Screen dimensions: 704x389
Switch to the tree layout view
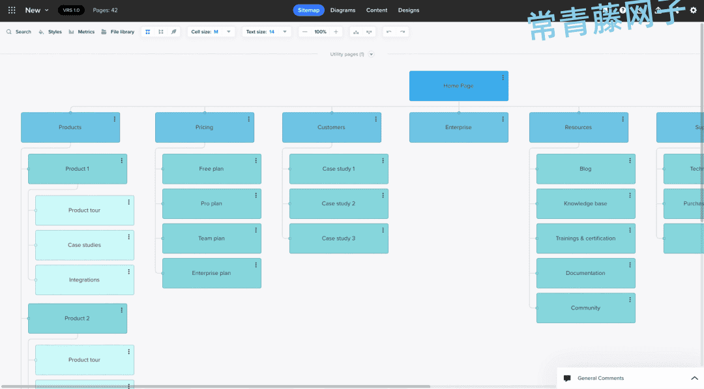[x=148, y=32]
